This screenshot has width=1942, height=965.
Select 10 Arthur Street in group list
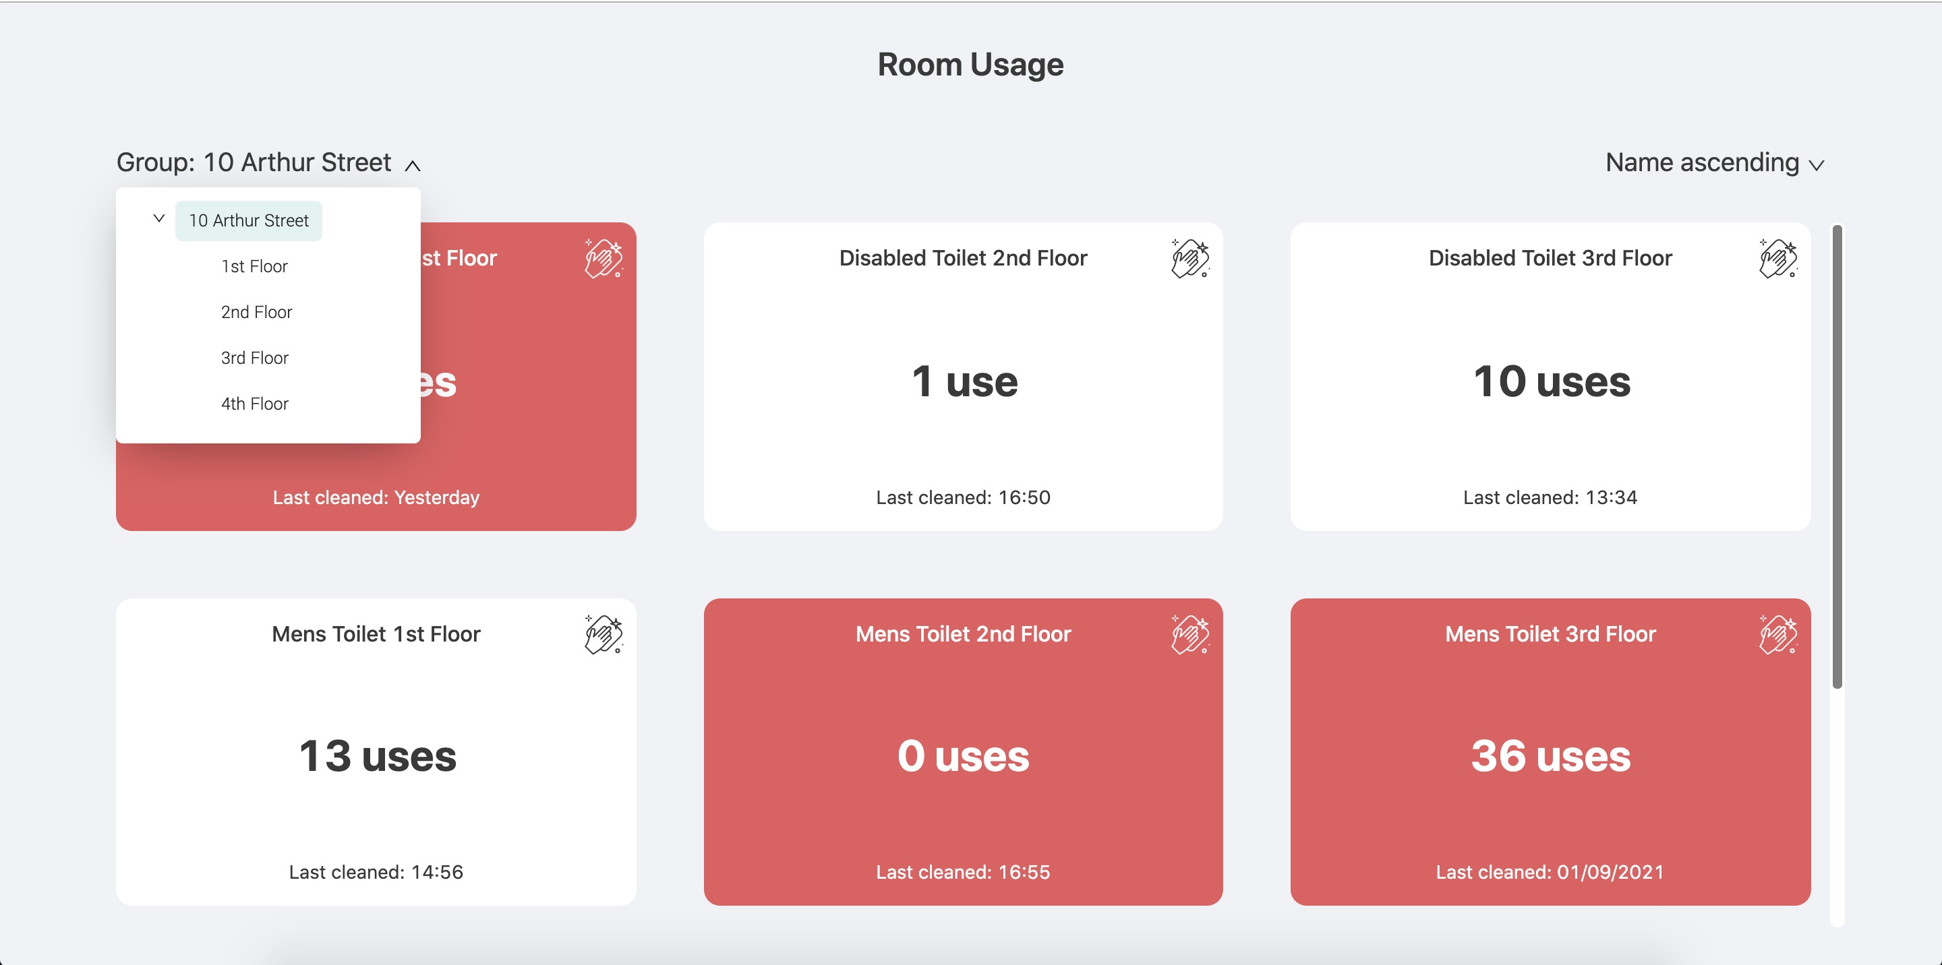tap(249, 221)
